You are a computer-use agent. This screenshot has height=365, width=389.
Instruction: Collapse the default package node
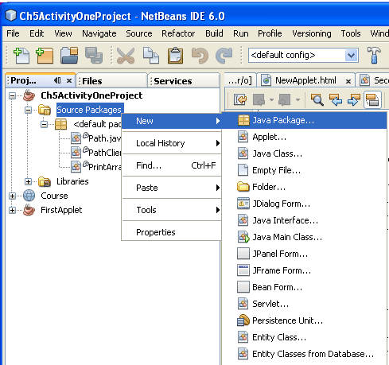click(x=45, y=124)
